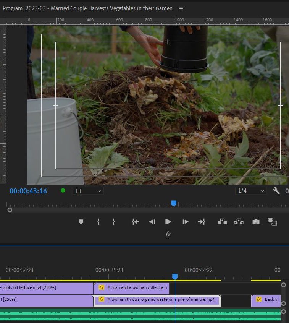Click fx badge on 'A man and a woman' clip
Viewport: 289px width, 323px height.
point(102,287)
